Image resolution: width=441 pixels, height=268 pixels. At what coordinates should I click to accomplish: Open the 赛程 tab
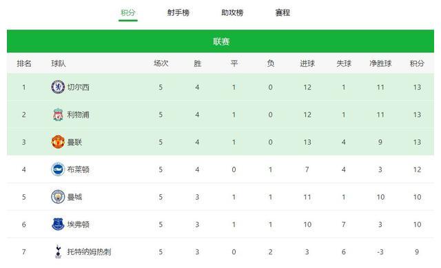tap(283, 12)
